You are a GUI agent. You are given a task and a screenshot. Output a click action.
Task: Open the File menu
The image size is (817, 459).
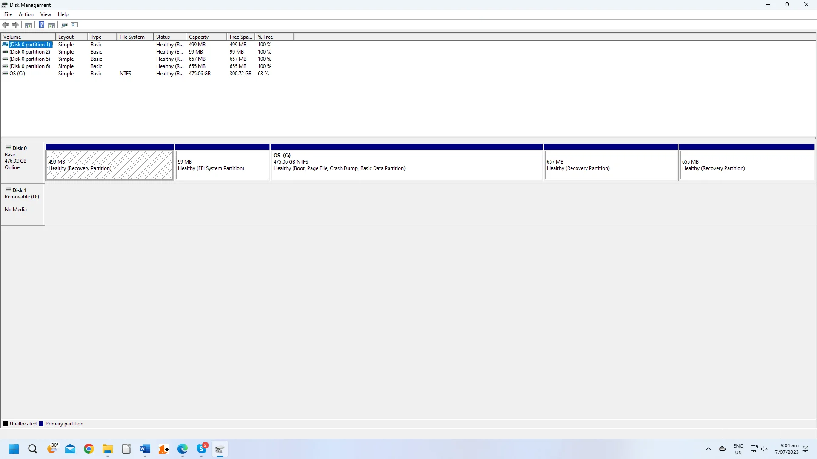point(8,14)
